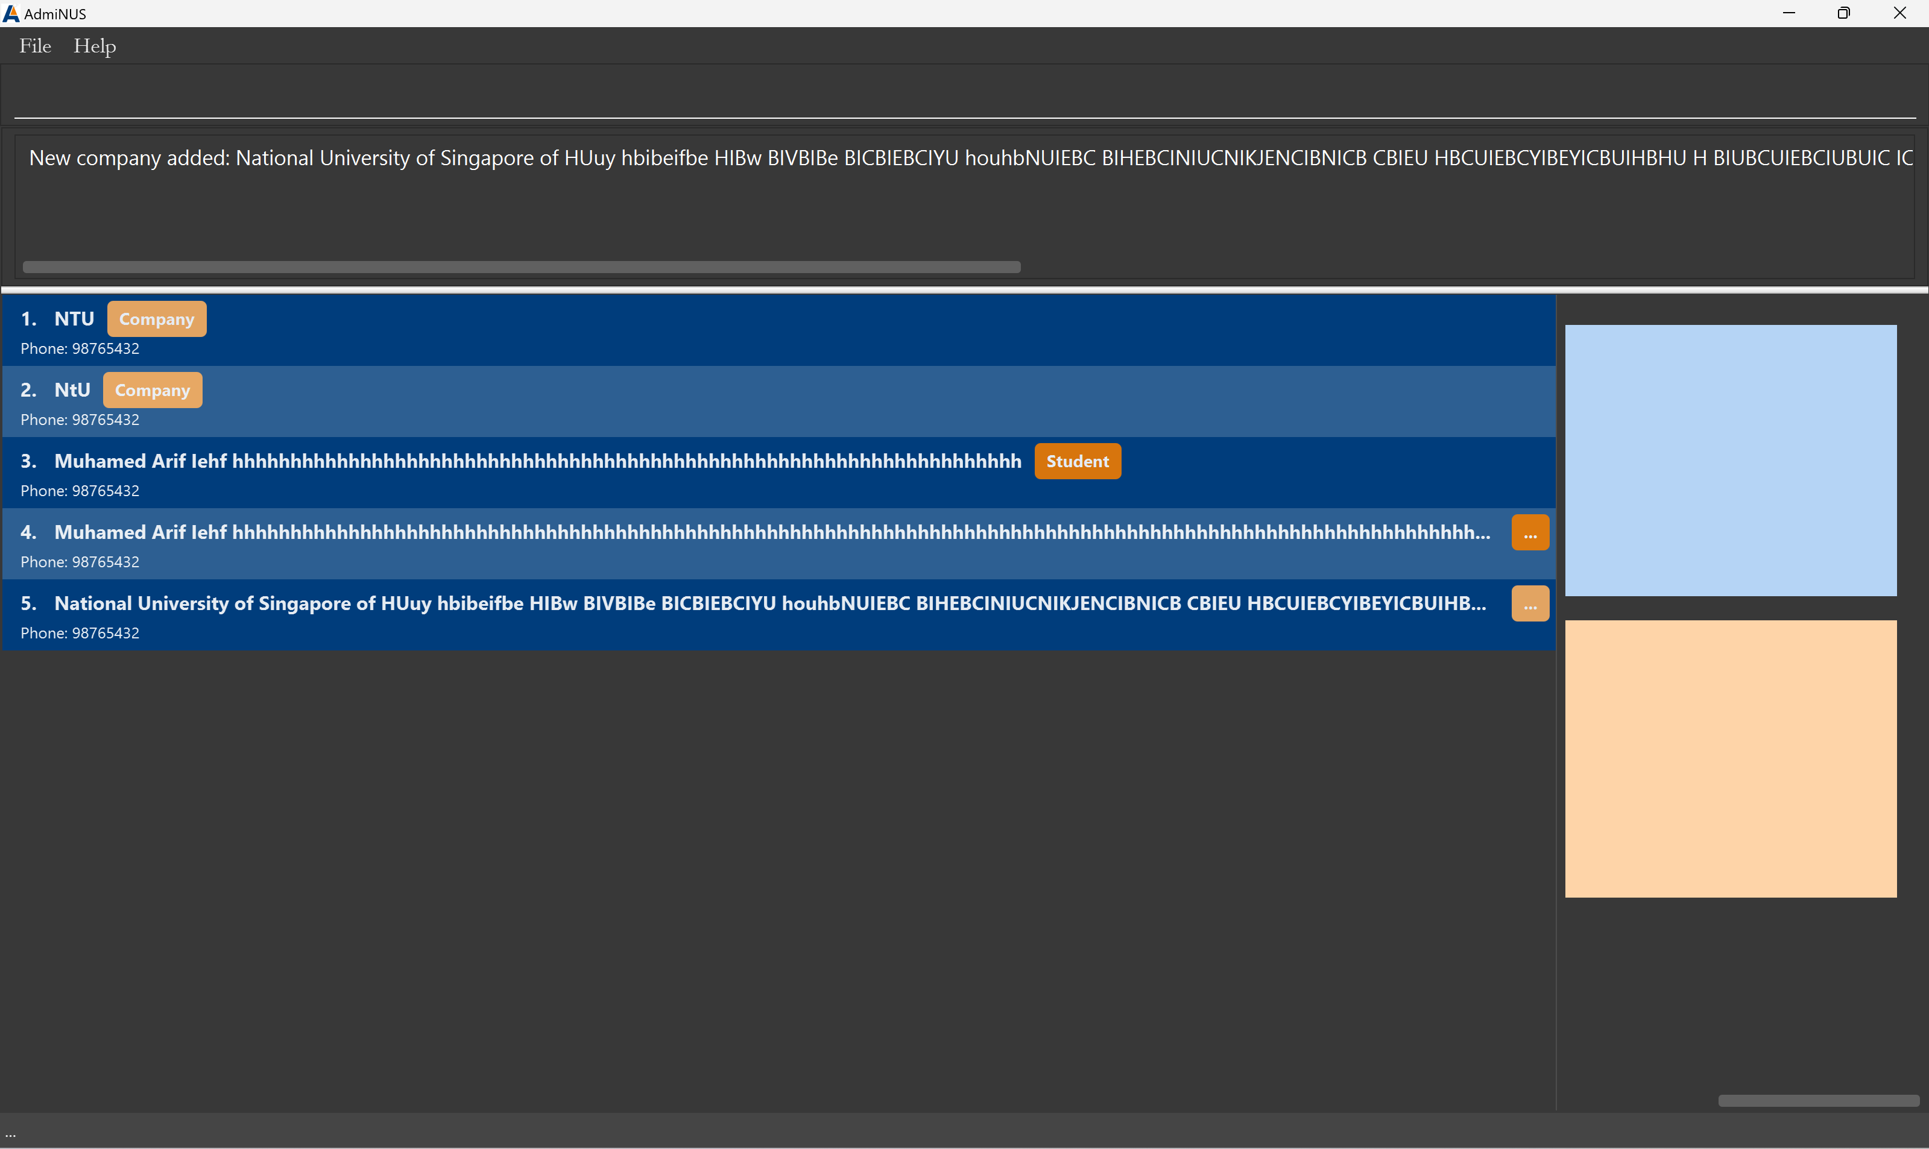This screenshot has height=1149, width=1929.
Task: Click the Company tag on NTU entry
Action: click(x=156, y=319)
